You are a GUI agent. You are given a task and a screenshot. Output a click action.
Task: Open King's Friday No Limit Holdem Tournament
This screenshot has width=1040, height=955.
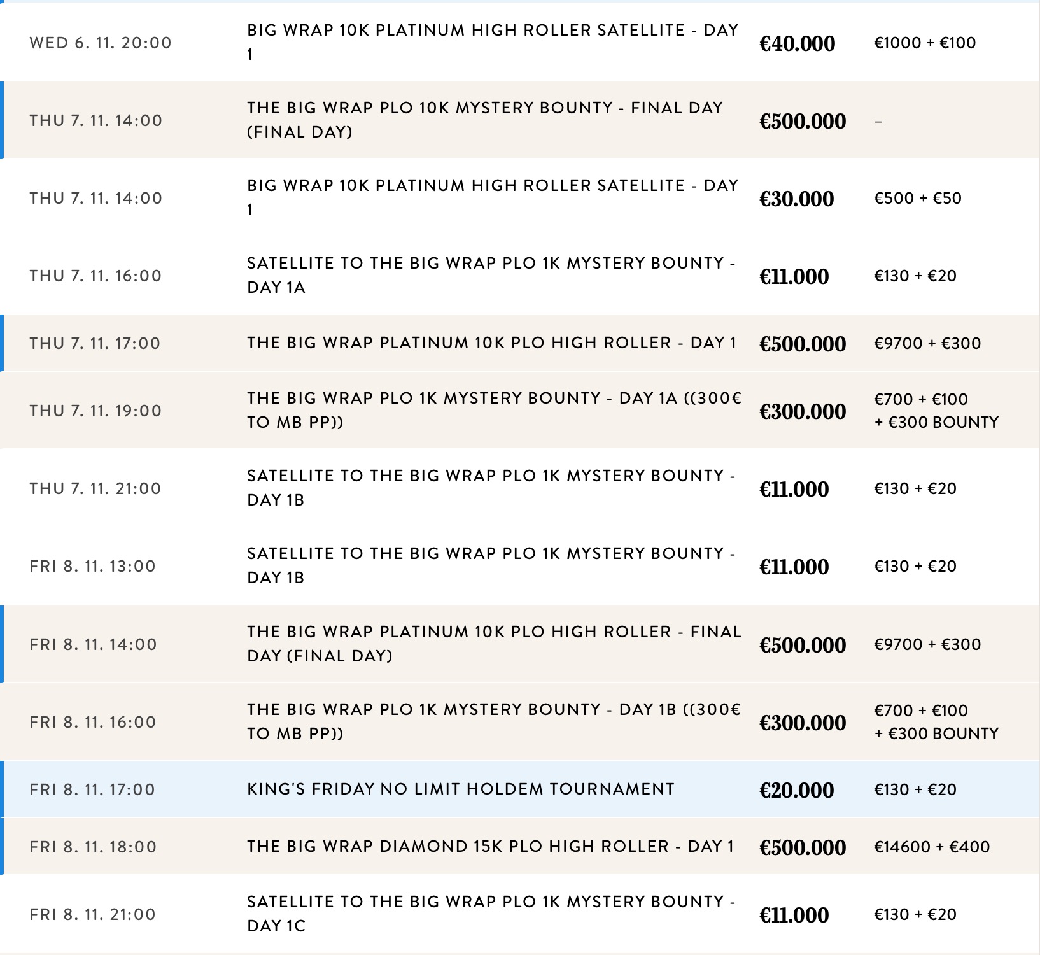(x=460, y=789)
